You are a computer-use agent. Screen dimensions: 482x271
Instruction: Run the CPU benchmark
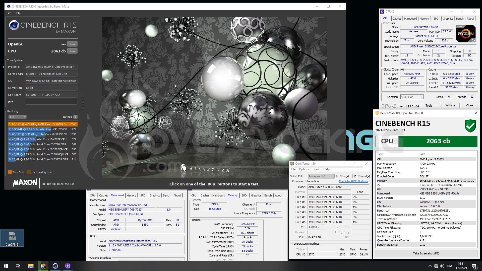click(72, 51)
